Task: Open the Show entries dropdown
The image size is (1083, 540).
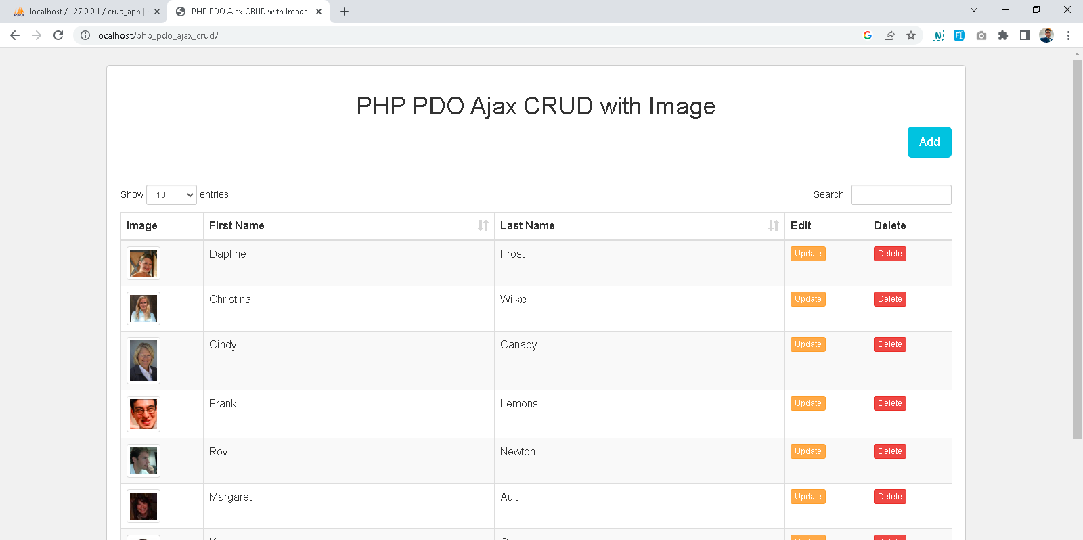Action: (x=171, y=195)
